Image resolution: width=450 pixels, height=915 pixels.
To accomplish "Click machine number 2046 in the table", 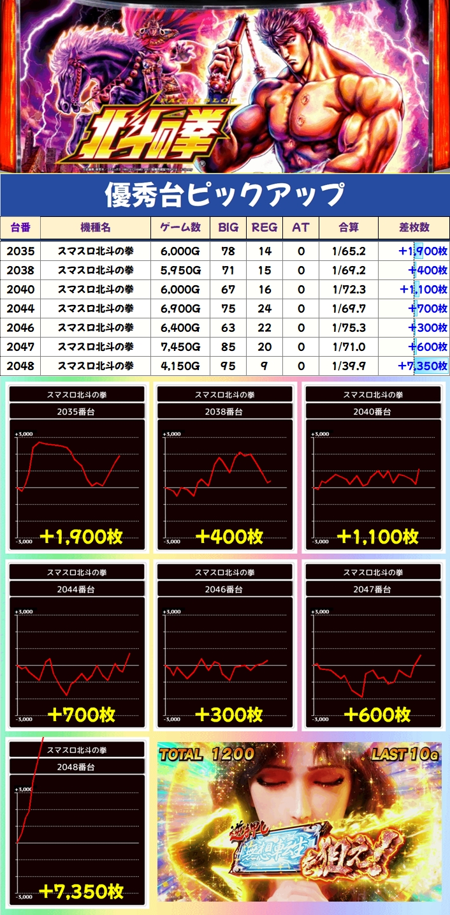I will 20,328.
